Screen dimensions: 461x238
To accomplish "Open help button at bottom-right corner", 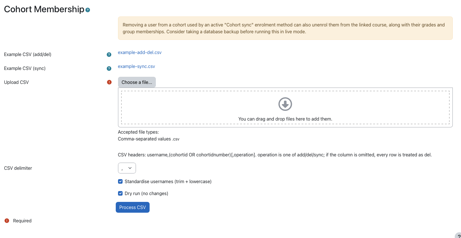I will [458, 235].
